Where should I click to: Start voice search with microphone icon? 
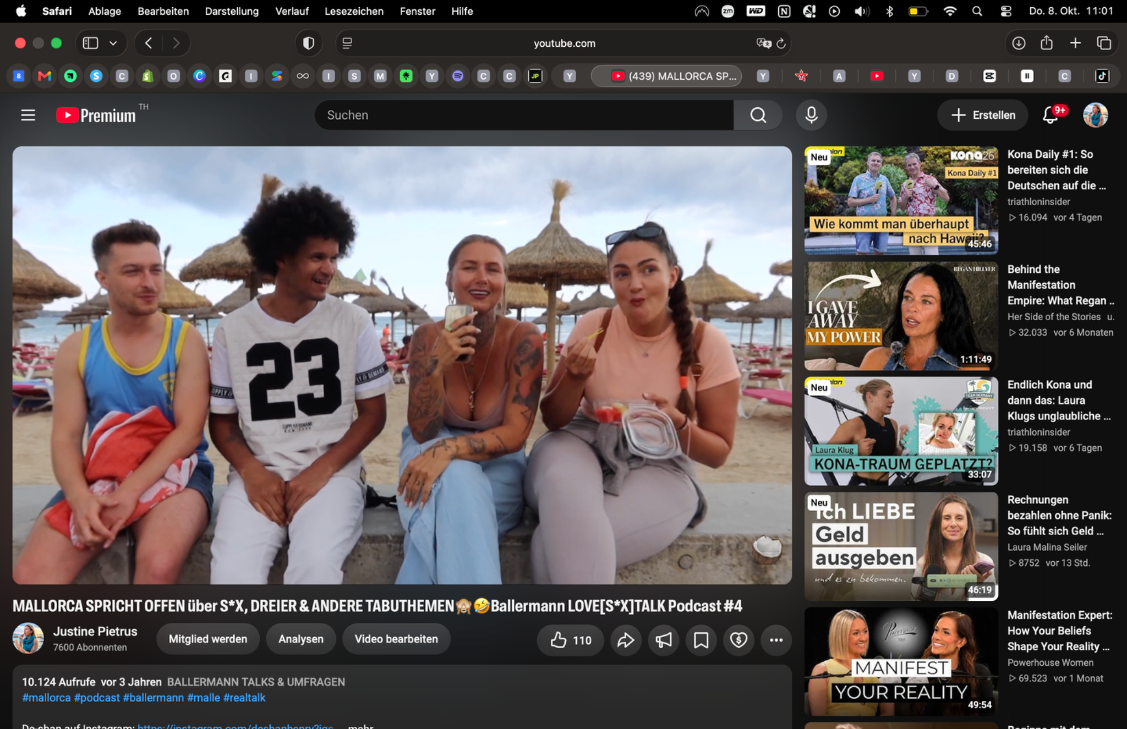(x=811, y=115)
